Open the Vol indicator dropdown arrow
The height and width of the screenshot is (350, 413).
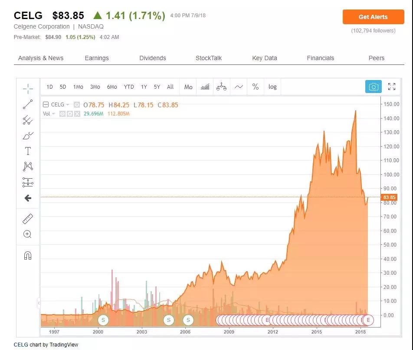53,114
